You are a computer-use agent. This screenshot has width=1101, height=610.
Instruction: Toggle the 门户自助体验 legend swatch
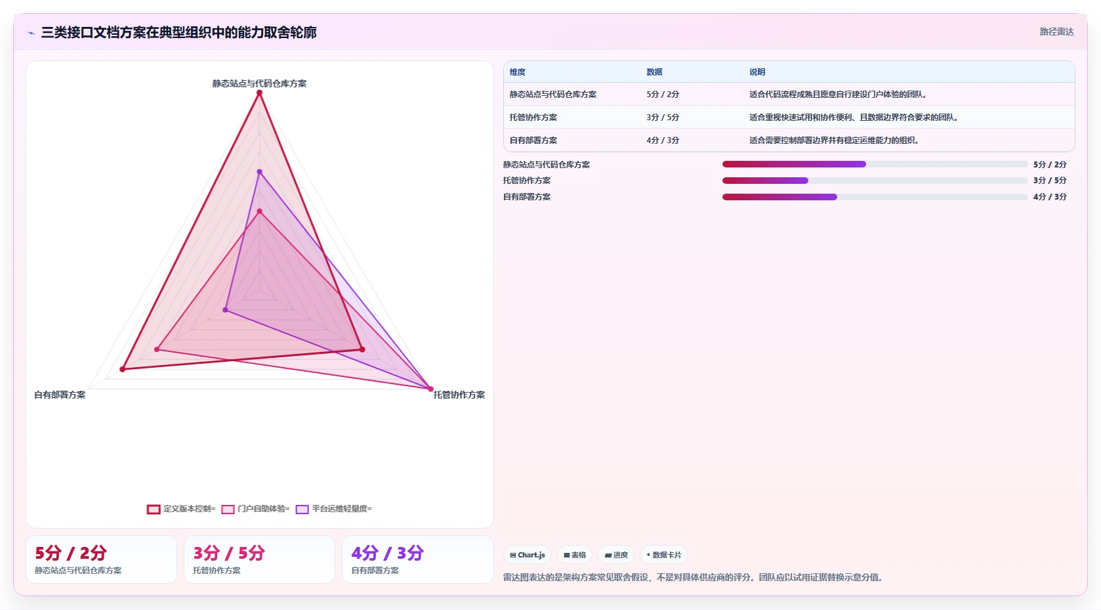coord(228,509)
